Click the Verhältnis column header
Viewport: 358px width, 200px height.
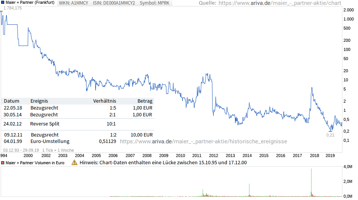(104, 101)
